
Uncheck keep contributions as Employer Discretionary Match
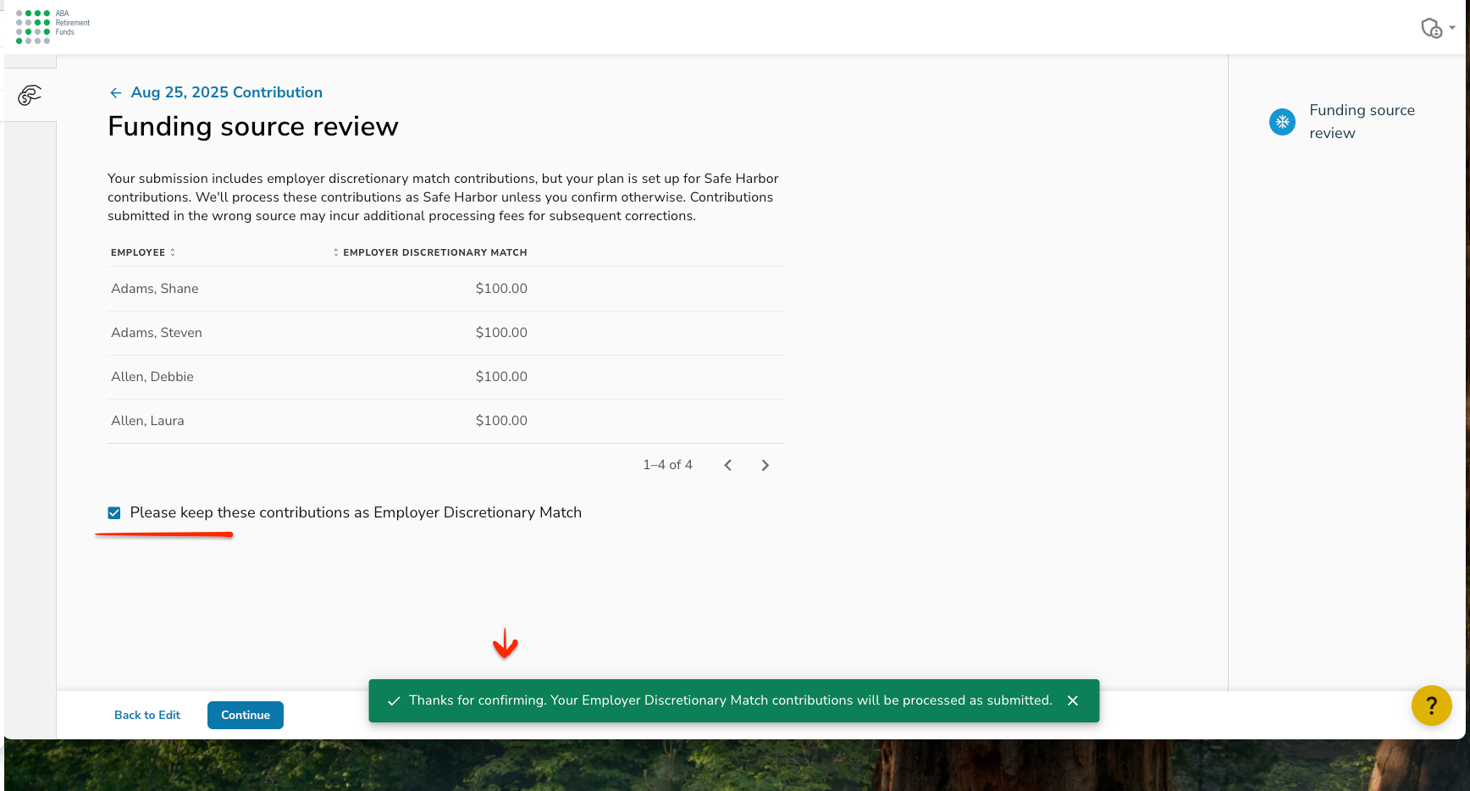click(114, 513)
